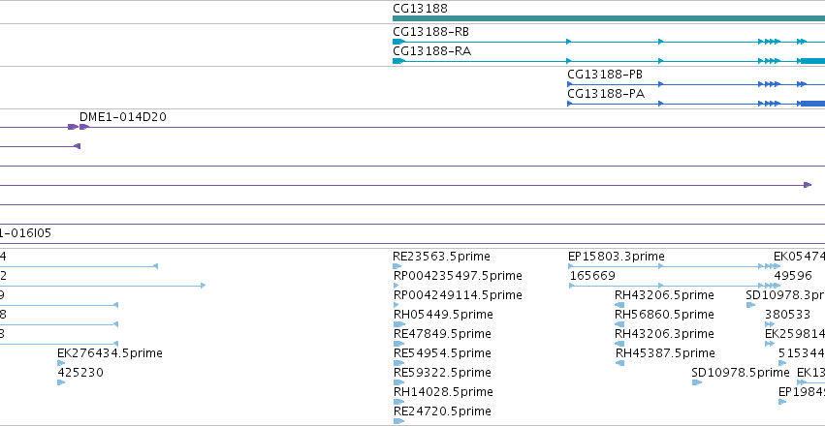Click the DME1-014D20 clone label

pos(122,117)
